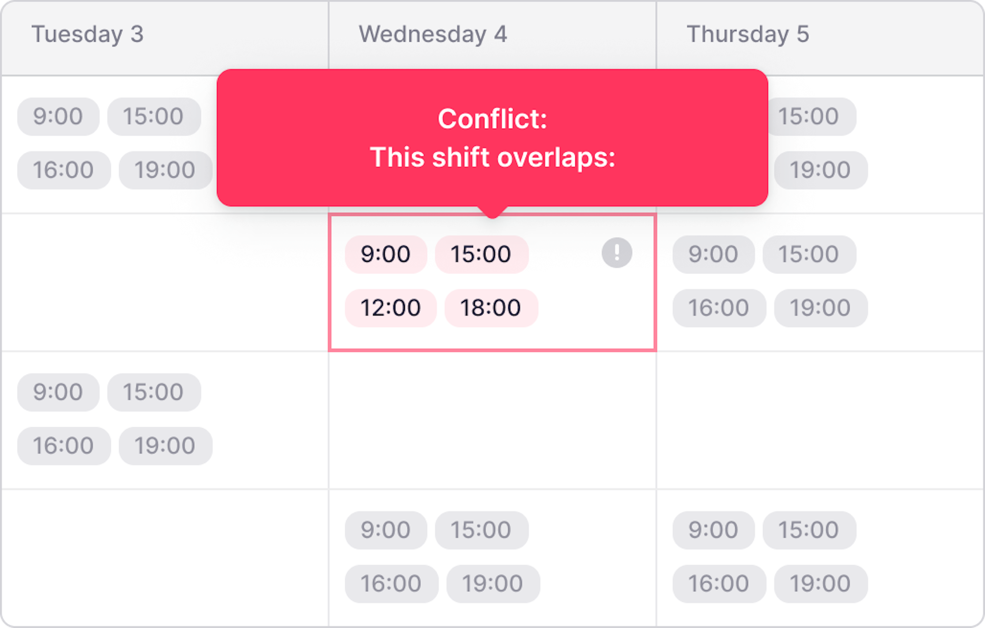Click the 9:00 chip in Tuesday's top shift
Image resolution: width=985 pixels, height=628 pixels.
58,116
